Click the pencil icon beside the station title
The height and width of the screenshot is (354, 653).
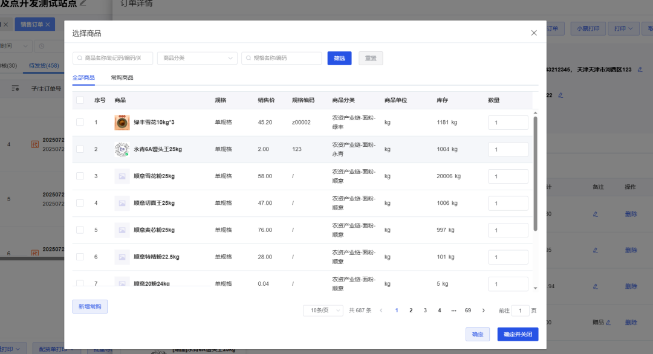pos(83,4)
